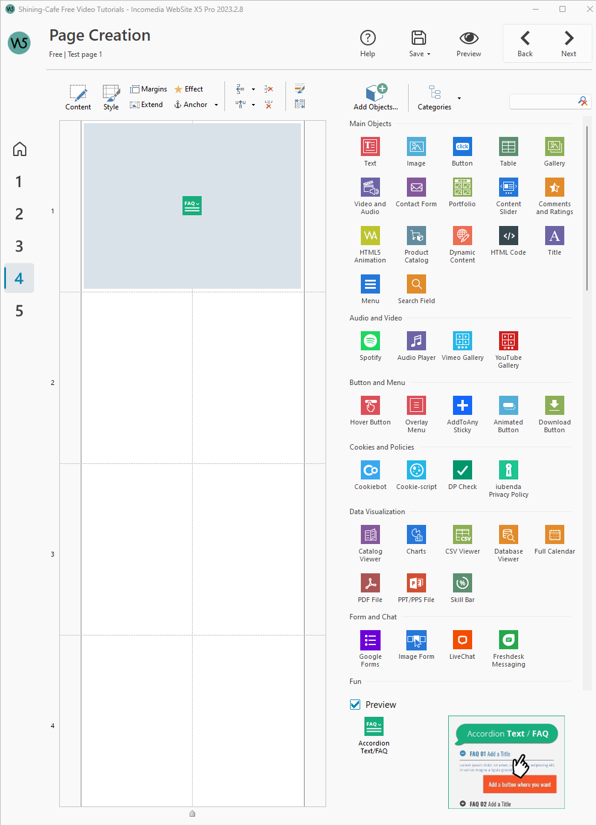Select the Content Slider object
Screen dimensions: 596x825
click(508, 187)
